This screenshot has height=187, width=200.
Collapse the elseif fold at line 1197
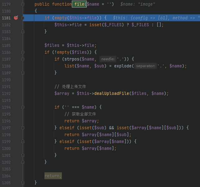pos(23,128)
